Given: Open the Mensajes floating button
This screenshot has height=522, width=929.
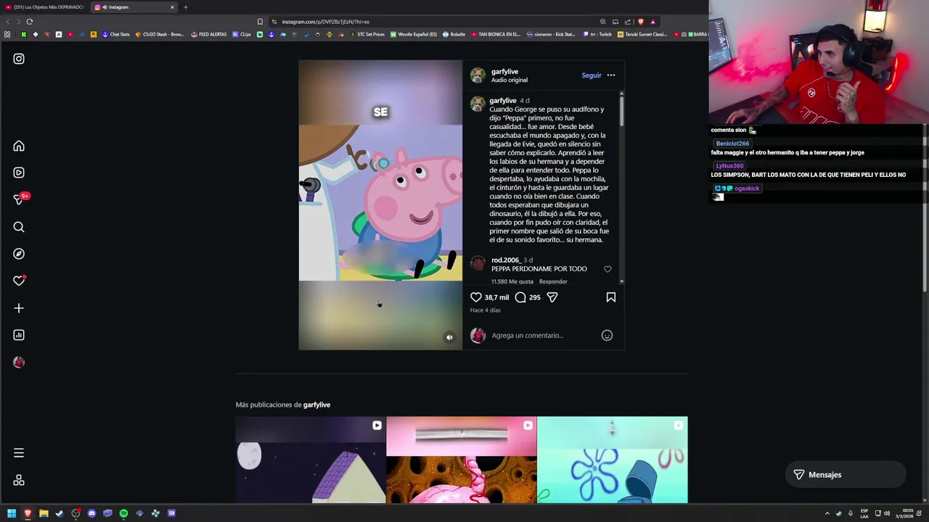Looking at the screenshot, I should coord(846,475).
